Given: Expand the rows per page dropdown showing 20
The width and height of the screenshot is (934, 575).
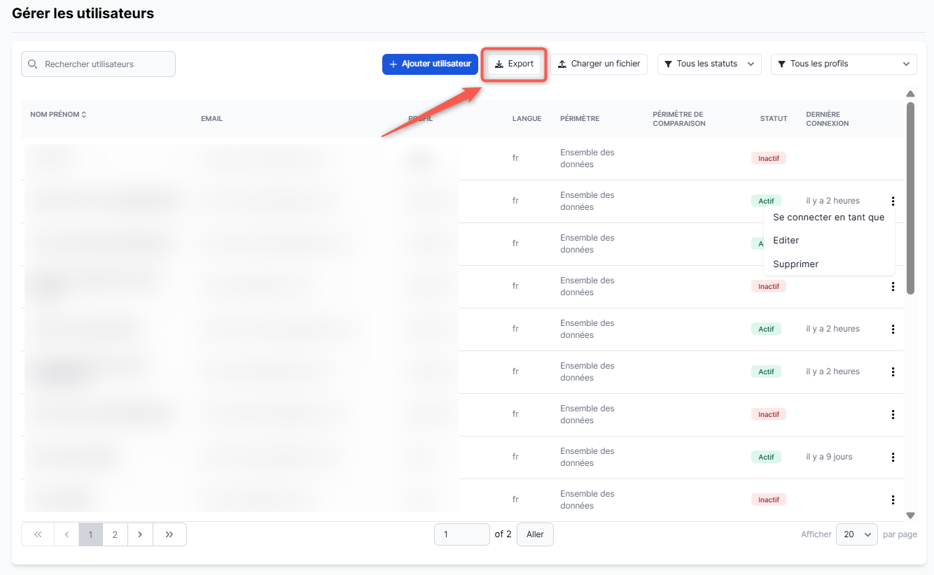Looking at the screenshot, I should click(857, 534).
